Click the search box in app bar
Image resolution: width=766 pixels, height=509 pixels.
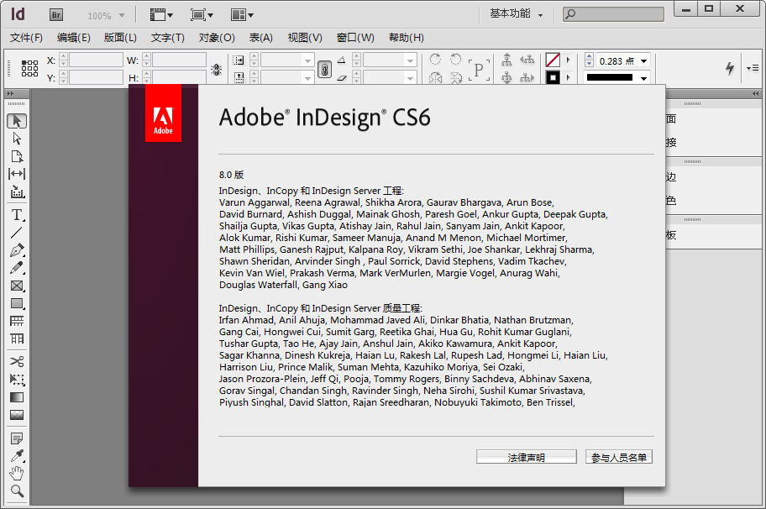614,14
